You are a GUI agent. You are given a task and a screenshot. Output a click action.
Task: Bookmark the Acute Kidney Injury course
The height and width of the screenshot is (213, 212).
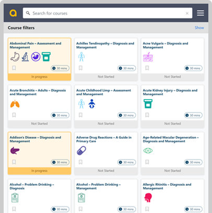pos(147,115)
